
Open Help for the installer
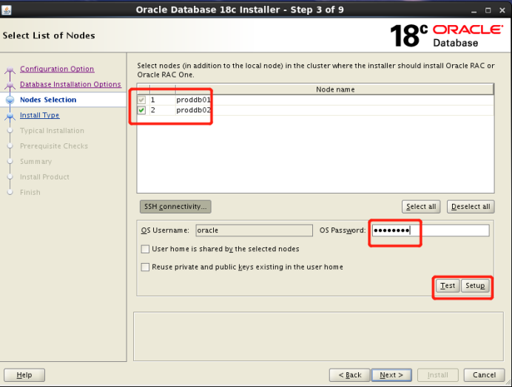pyautogui.click(x=24, y=375)
